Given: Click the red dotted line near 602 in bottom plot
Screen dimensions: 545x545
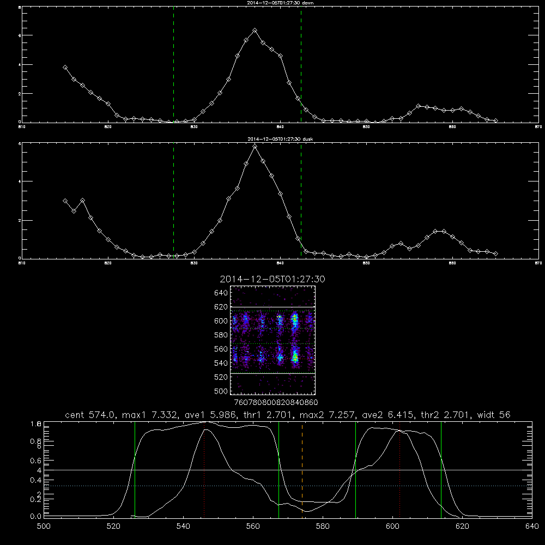Looking at the screenshot, I should (399, 469).
